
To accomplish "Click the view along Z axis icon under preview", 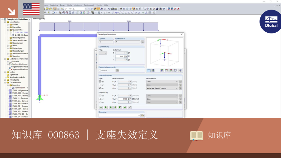I will (171, 70).
